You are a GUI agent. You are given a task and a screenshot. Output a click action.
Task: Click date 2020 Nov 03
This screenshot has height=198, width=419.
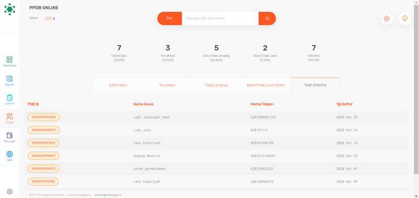tap(347, 182)
